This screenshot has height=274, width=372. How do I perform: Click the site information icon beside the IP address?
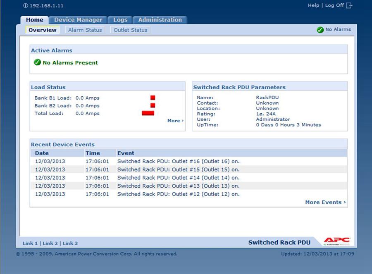coord(26,6)
